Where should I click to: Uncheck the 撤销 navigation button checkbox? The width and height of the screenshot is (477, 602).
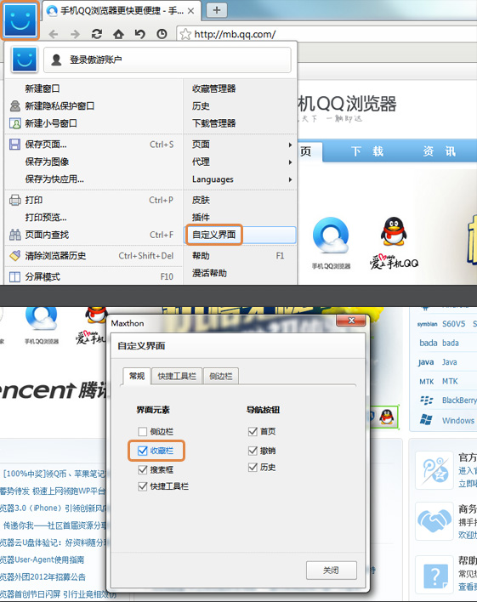(x=253, y=451)
